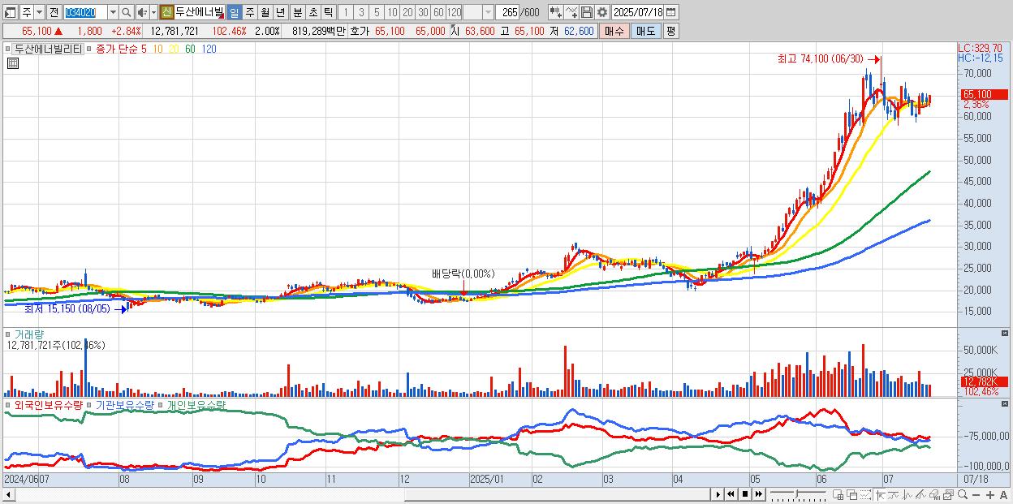The image size is (1013, 504).
Task: Click the 배당락(0.00%) chart marker
Action: point(463,274)
